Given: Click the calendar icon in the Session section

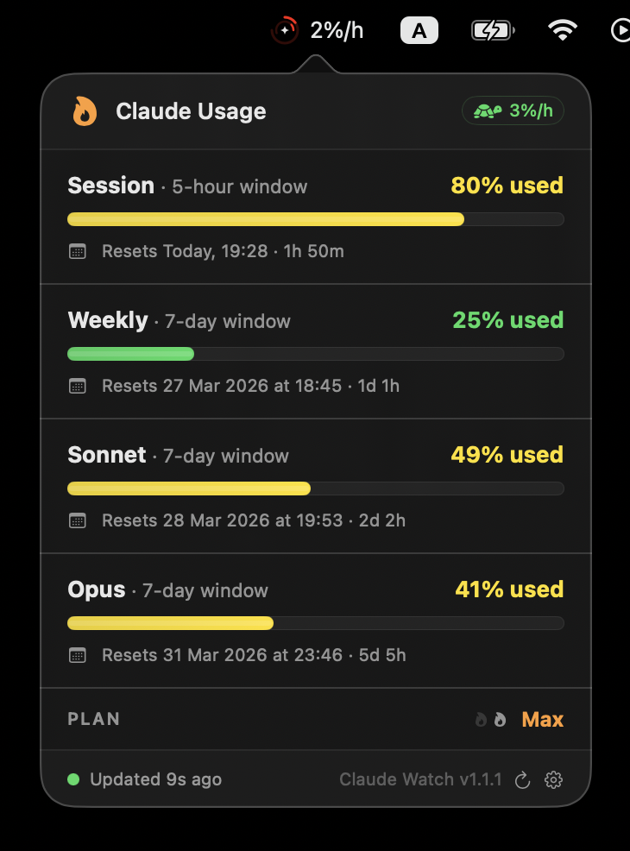Looking at the screenshot, I should (78, 251).
